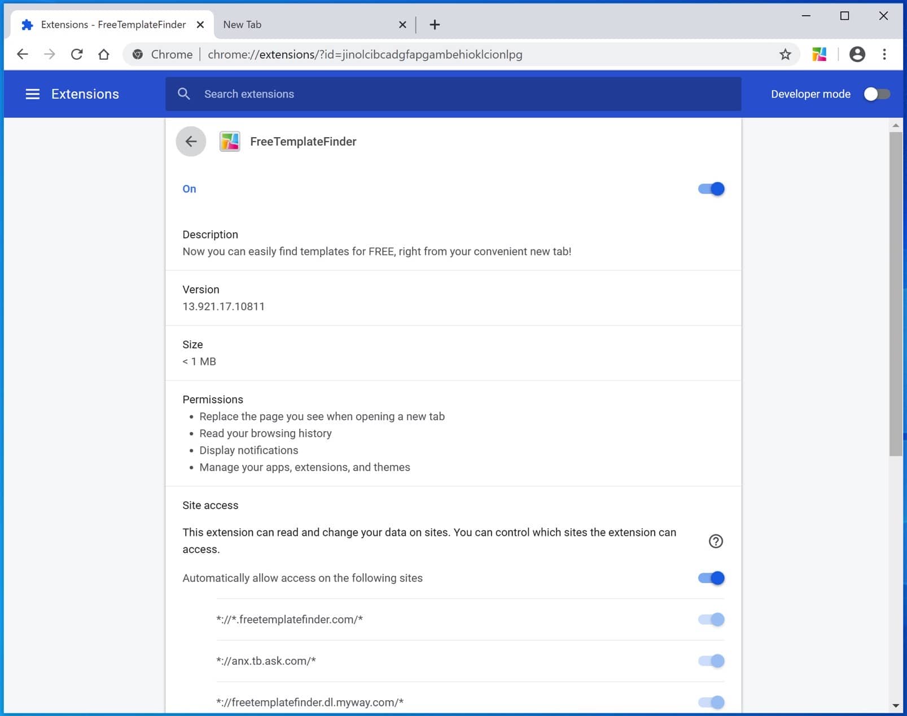Open site access help icon
The height and width of the screenshot is (716, 907).
tap(716, 541)
